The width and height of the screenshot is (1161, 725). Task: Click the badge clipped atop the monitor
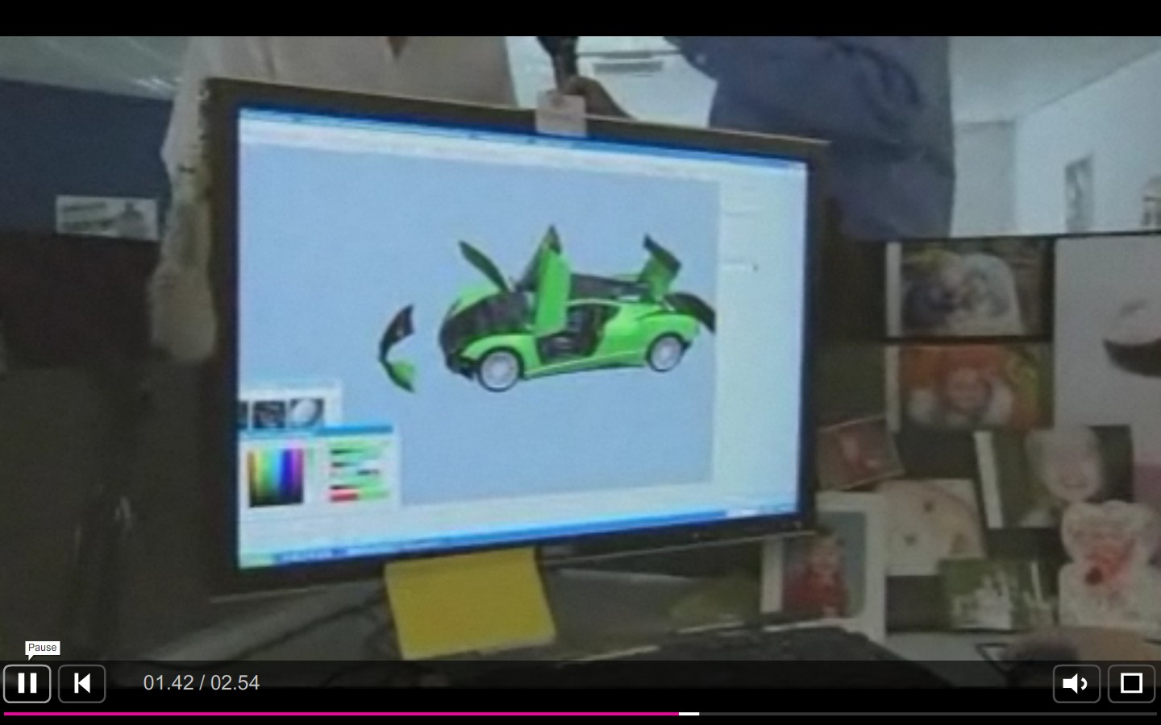[560, 113]
